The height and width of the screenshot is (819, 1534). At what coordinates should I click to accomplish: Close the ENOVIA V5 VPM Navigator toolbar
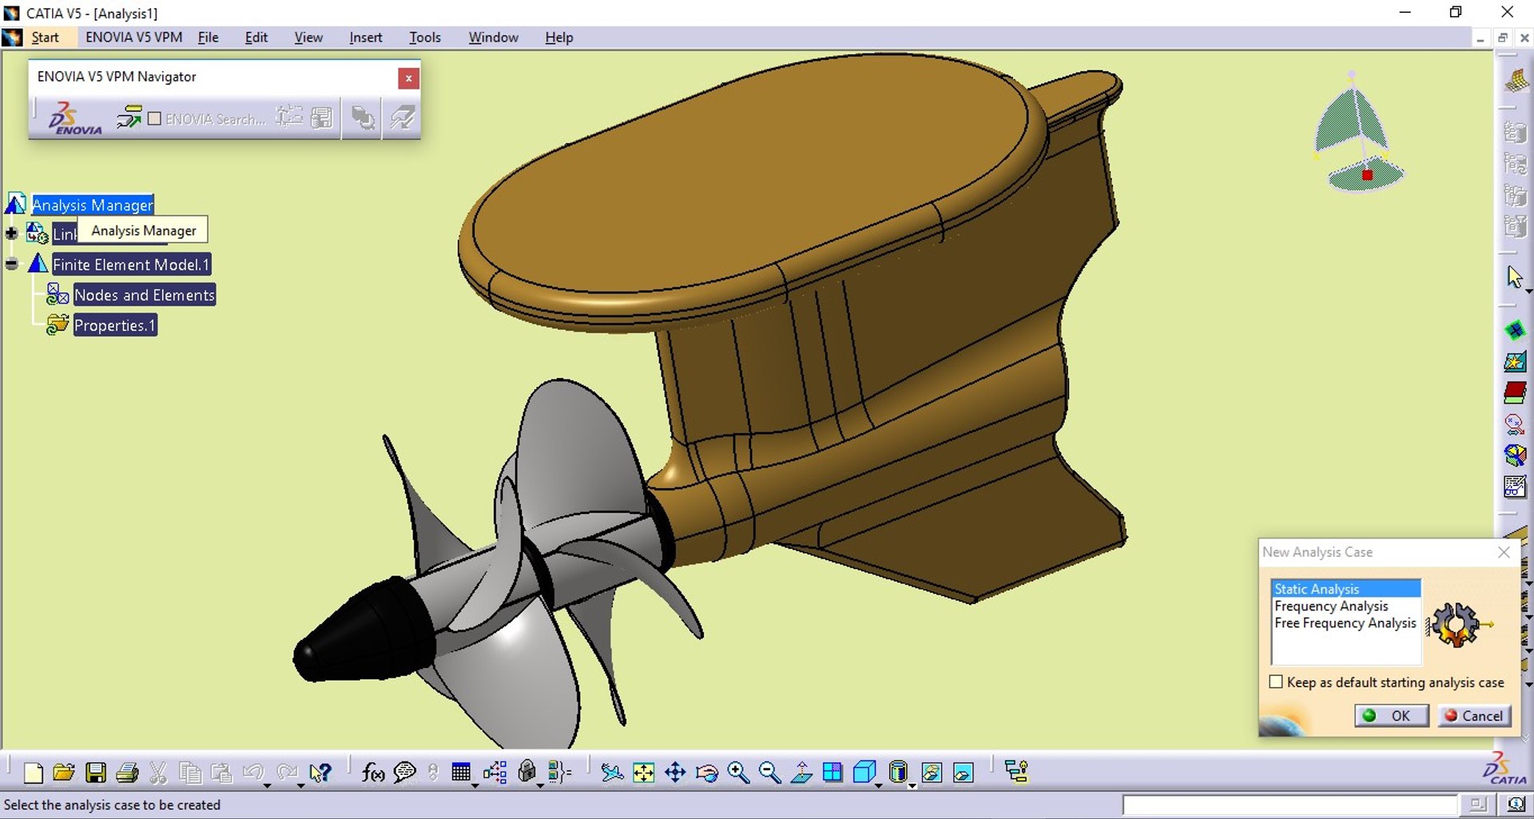coord(408,78)
